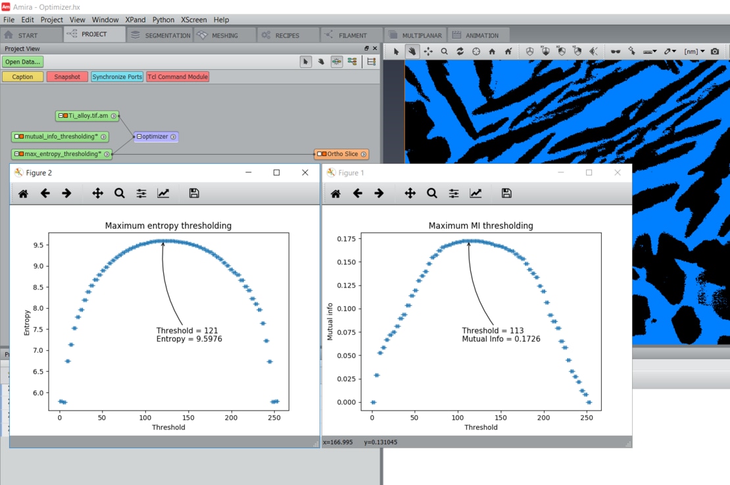Screen dimensions: 730x485
Task: Switch to XY view using the axis shield icon
Action: pos(545,51)
